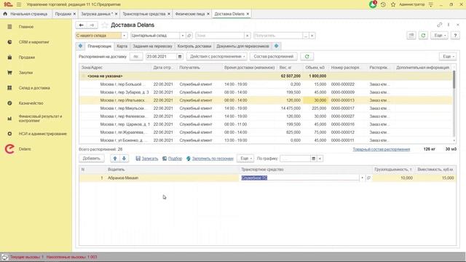Viewport: 466px width, 262px height.
Task: Switch to Транспортные средства window tab
Action: [144, 14]
